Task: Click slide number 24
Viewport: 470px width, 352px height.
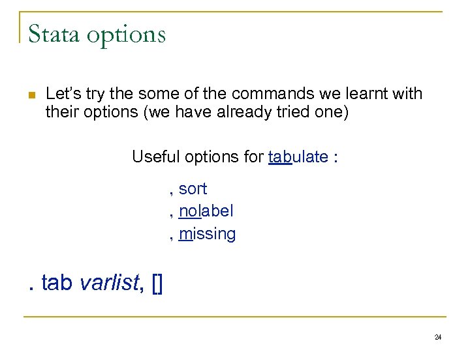Action: tap(437, 337)
